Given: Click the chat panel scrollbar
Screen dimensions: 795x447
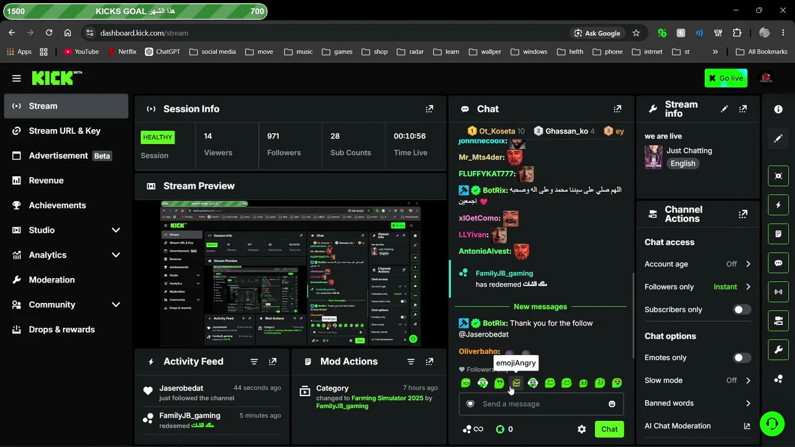Looking at the screenshot, I should tap(633, 317).
